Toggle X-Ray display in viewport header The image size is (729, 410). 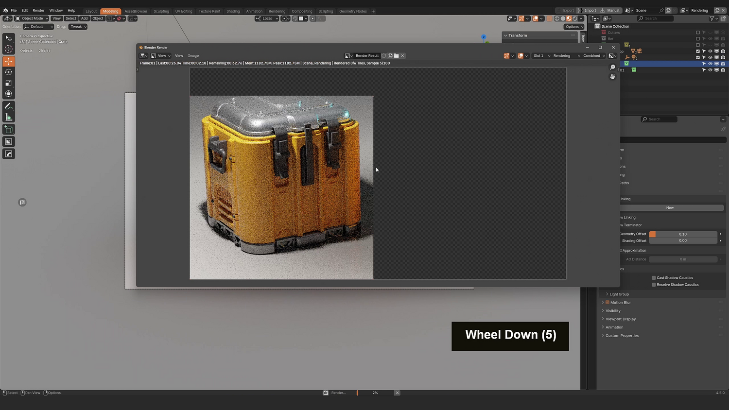(550, 18)
